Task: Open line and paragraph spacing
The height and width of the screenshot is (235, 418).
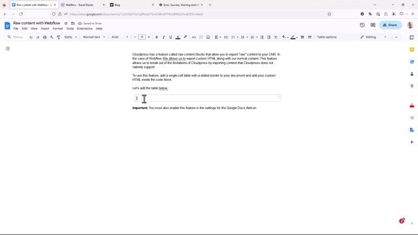Action: (226, 37)
